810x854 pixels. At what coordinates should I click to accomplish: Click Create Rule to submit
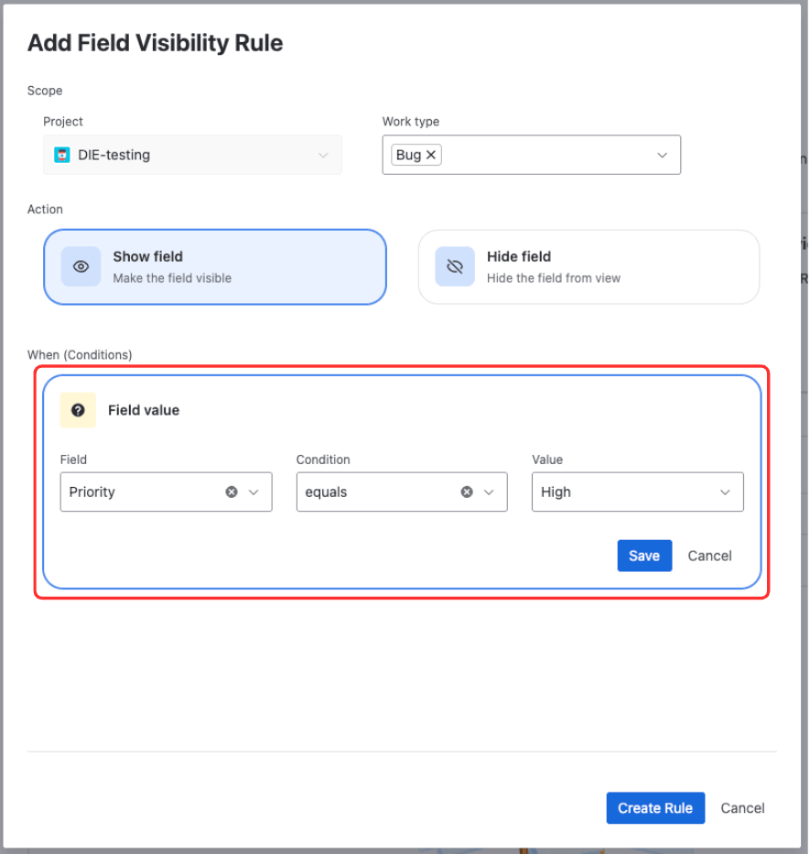pos(655,808)
